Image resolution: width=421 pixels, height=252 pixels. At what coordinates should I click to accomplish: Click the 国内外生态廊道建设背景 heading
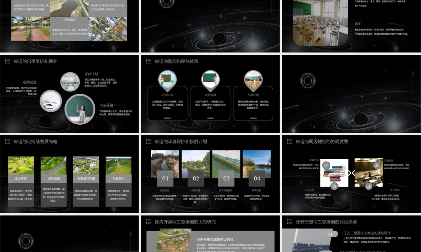215,239
